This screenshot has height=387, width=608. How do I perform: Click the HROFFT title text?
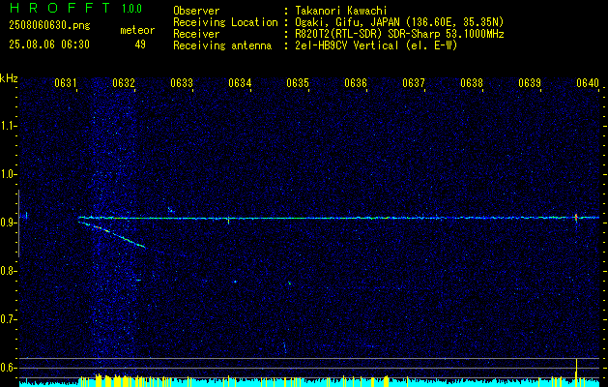(x=60, y=8)
